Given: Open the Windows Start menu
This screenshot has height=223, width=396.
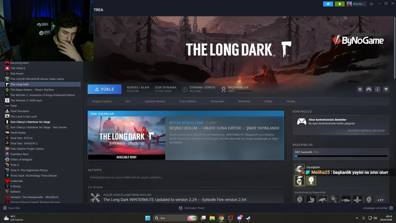Looking at the screenshot, I should pos(148,218).
